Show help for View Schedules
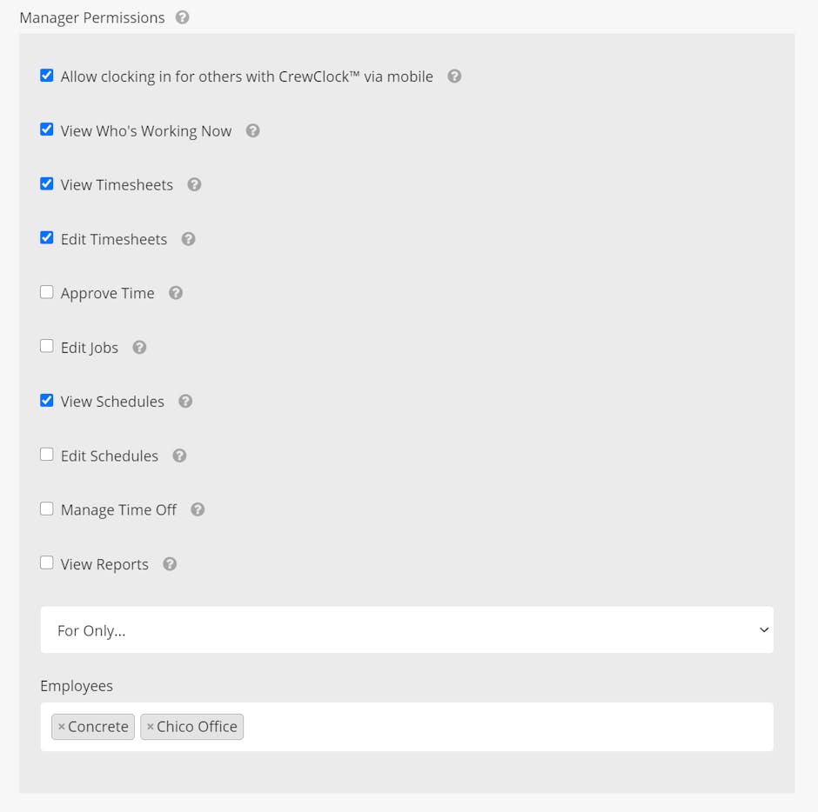 tap(185, 402)
